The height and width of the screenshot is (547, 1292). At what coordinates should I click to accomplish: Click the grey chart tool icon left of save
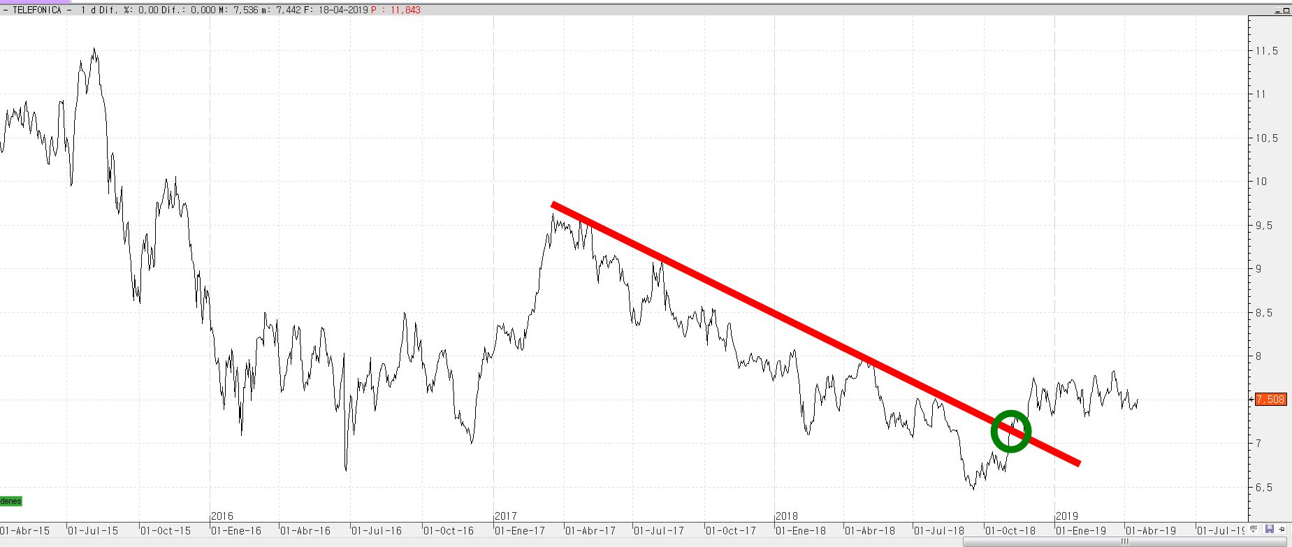tap(1254, 530)
